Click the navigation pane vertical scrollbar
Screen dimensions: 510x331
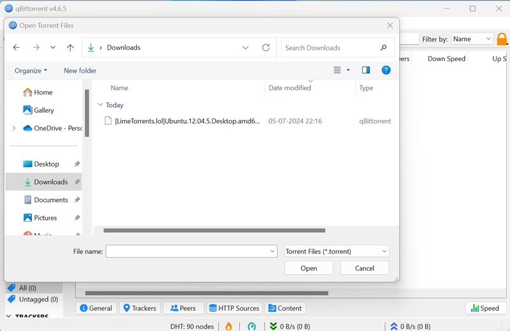pyautogui.click(x=87, y=114)
